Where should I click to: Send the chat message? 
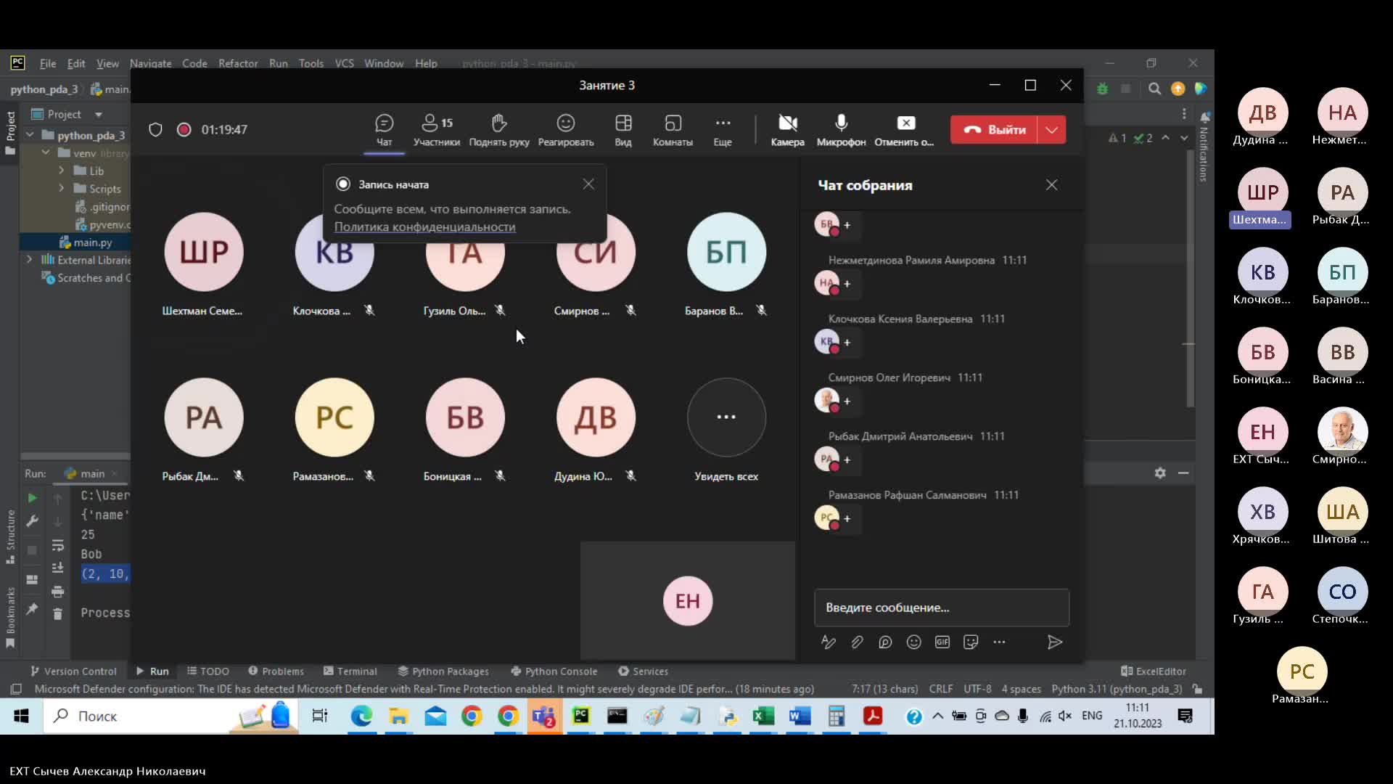(x=1055, y=642)
